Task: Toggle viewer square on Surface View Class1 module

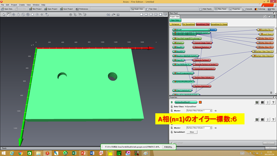Action: click(254, 51)
